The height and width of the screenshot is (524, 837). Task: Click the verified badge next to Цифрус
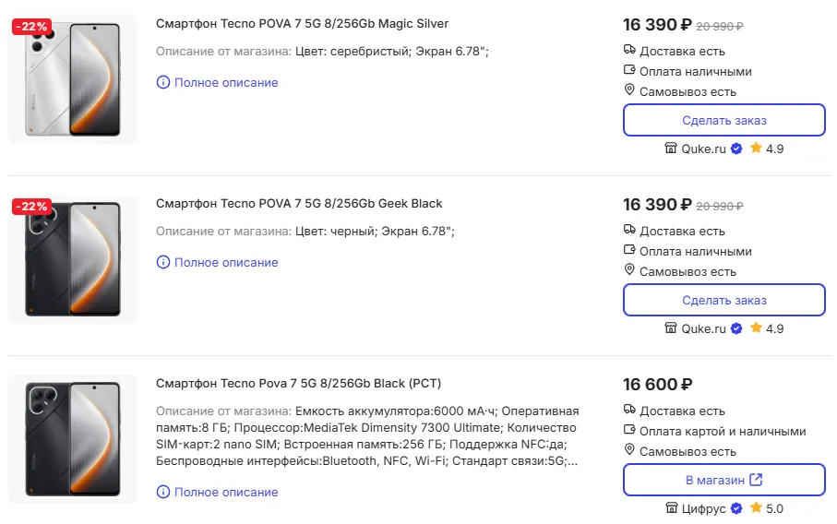coord(736,508)
